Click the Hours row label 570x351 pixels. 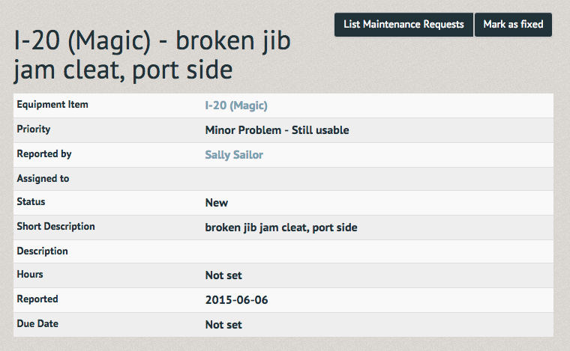pyautogui.click(x=30, y=274)
